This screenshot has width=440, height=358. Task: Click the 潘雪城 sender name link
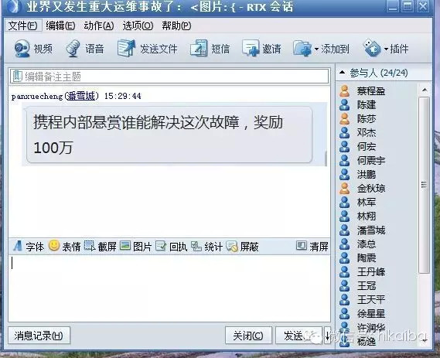coord(81,96)
